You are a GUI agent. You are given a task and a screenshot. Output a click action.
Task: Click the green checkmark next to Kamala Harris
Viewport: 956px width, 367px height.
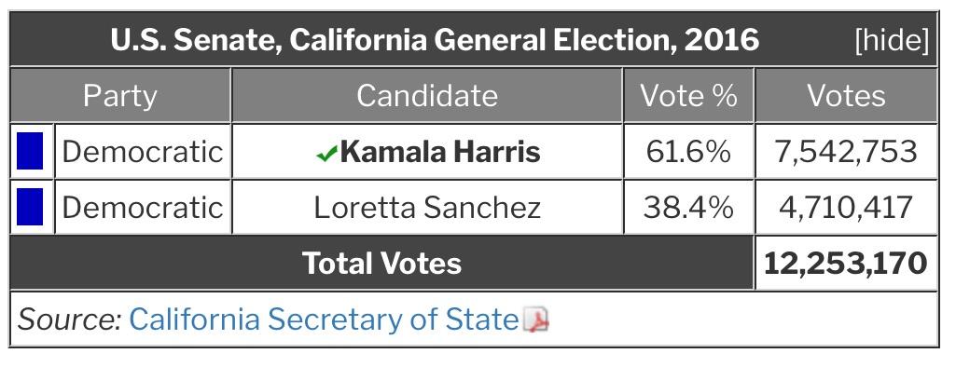point(326,155)
